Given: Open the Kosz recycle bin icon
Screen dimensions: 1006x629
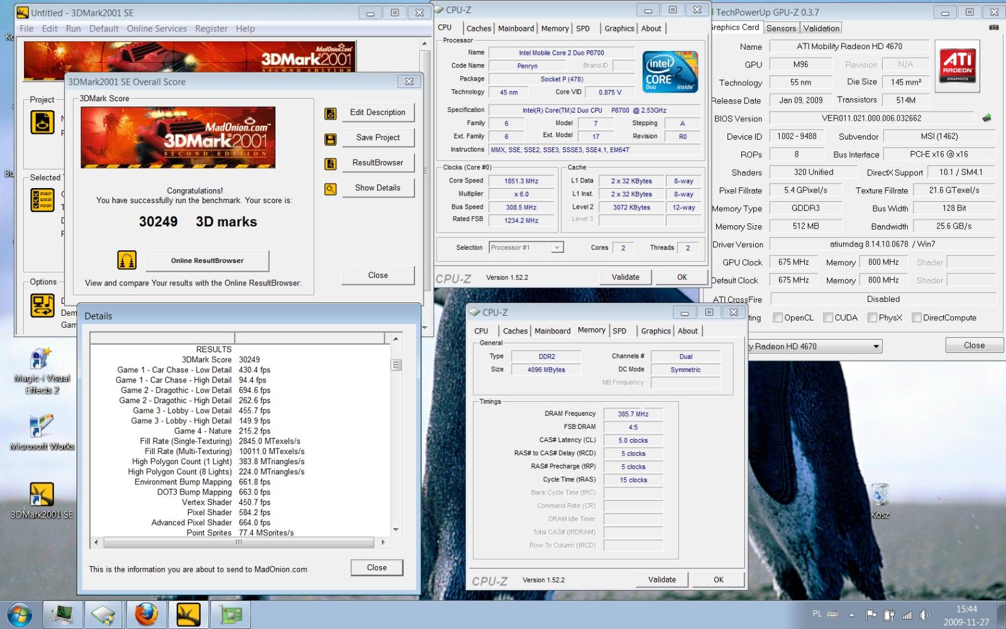Looking at the screenshot, I should coord(880,501).
